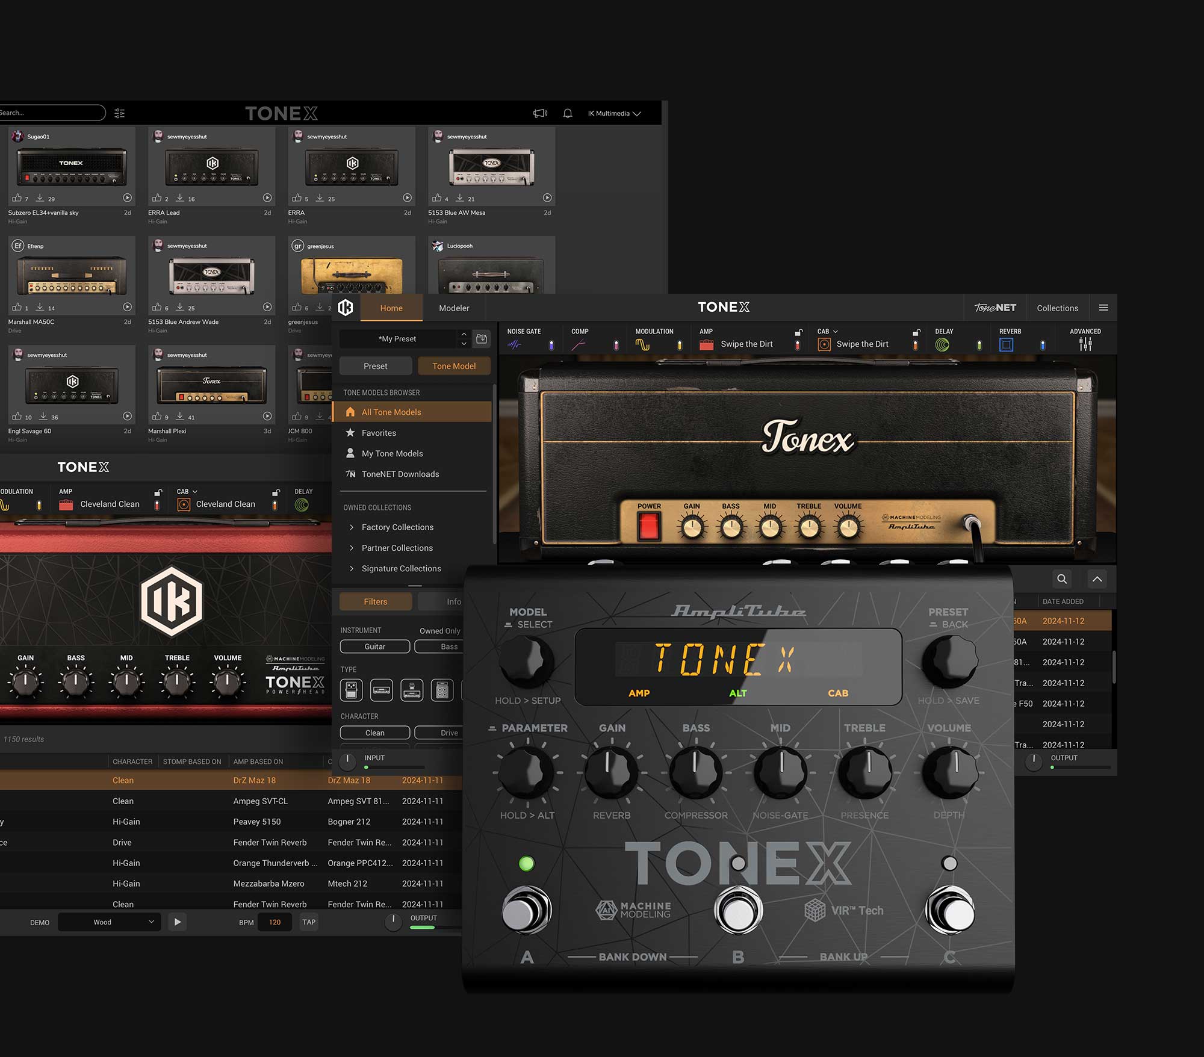
Task: Toggle the Guitar instrument filter
Action: [x=374, y=646]
